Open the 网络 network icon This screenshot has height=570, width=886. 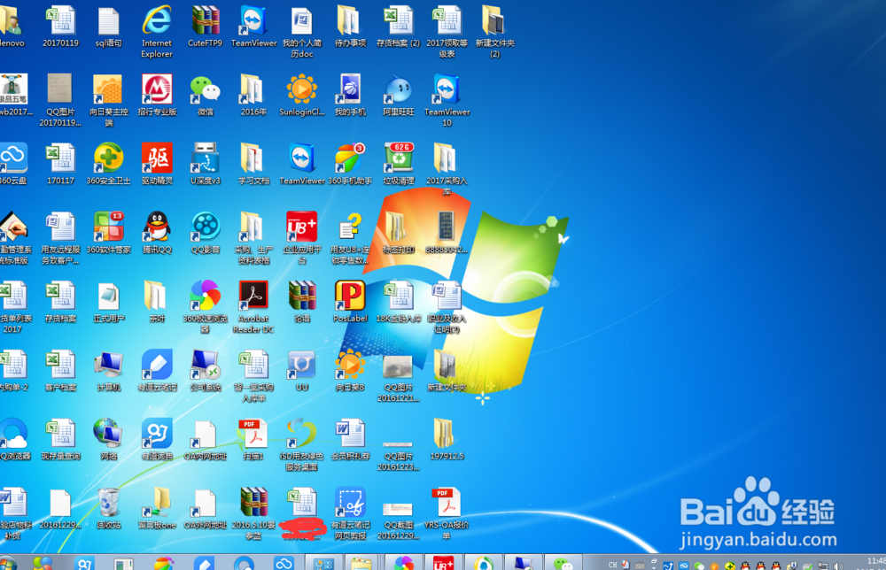pos(108,440)
